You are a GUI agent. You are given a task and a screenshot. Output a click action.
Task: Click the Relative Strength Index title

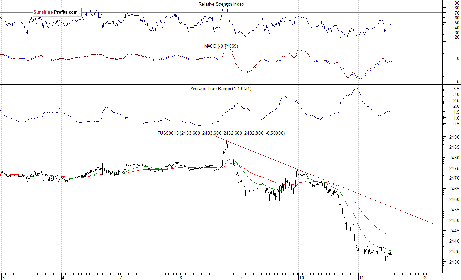point(222,4)
